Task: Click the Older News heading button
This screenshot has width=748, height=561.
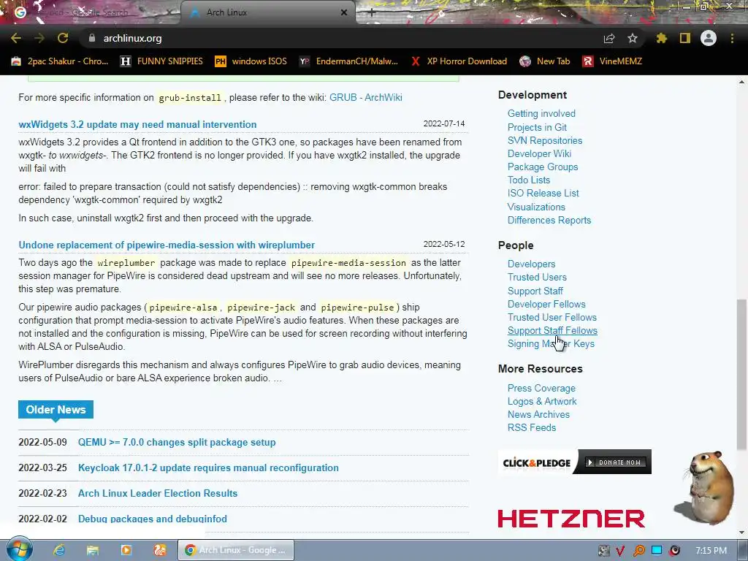Action: click(x=56, y=409)
